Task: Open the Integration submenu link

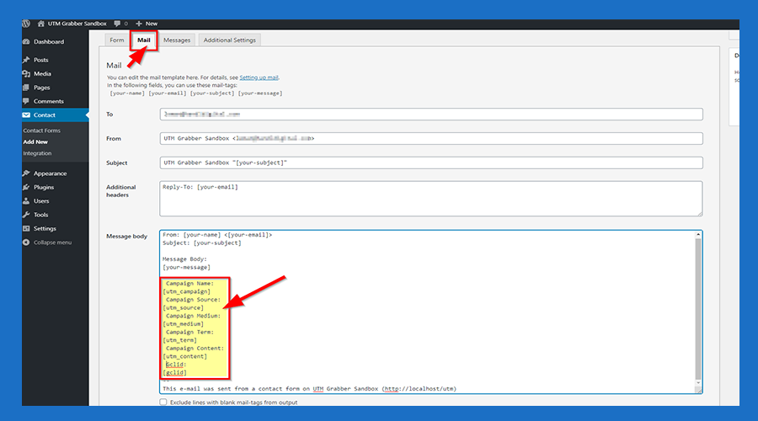Action: 37,153
